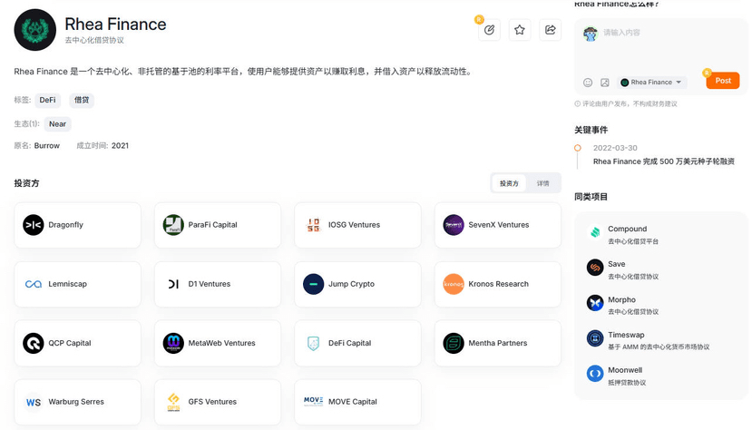
Task: Click the 基于 AMM description under Timeswap
Action: [x=659, y=347]
